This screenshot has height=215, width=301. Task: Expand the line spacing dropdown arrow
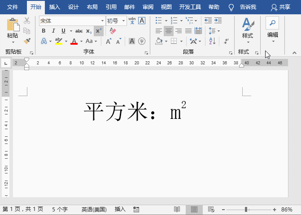pos(218,31)
